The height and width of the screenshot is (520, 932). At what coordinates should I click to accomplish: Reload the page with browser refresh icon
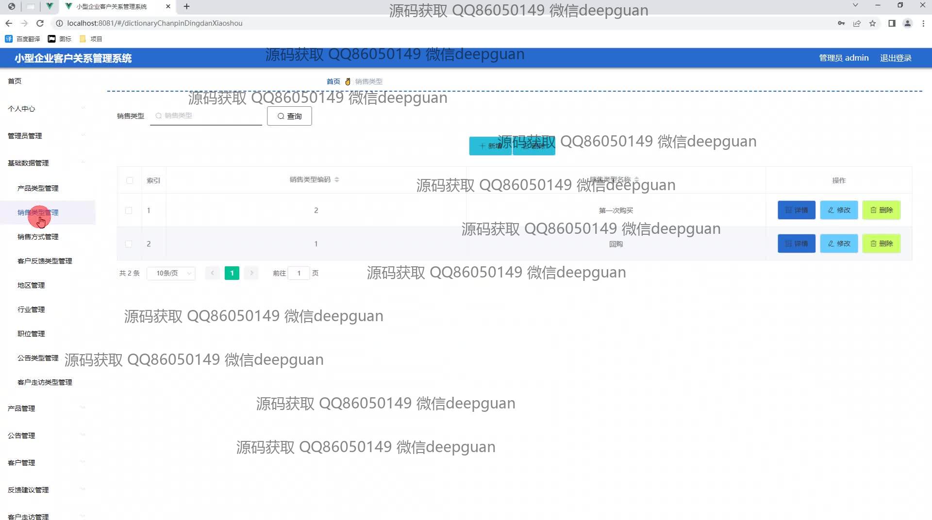click(40, 23)
